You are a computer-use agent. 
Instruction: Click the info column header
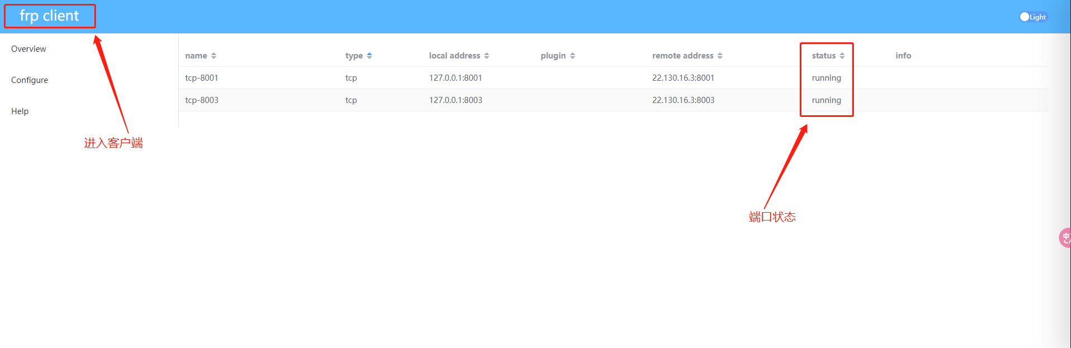coord(903,56)
